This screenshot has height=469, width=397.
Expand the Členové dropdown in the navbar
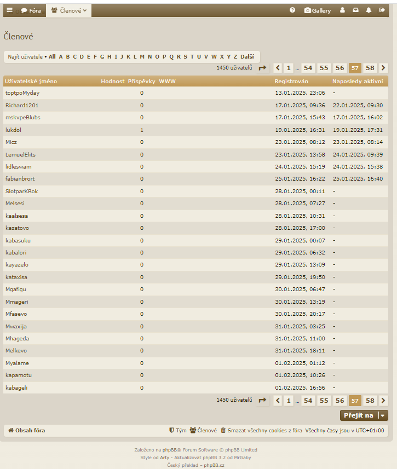[x=69, y=10]
